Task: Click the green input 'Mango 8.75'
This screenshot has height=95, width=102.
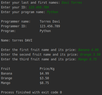Action: 87,59
